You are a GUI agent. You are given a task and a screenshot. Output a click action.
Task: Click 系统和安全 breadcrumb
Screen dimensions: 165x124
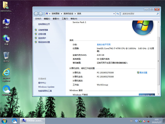68,14
